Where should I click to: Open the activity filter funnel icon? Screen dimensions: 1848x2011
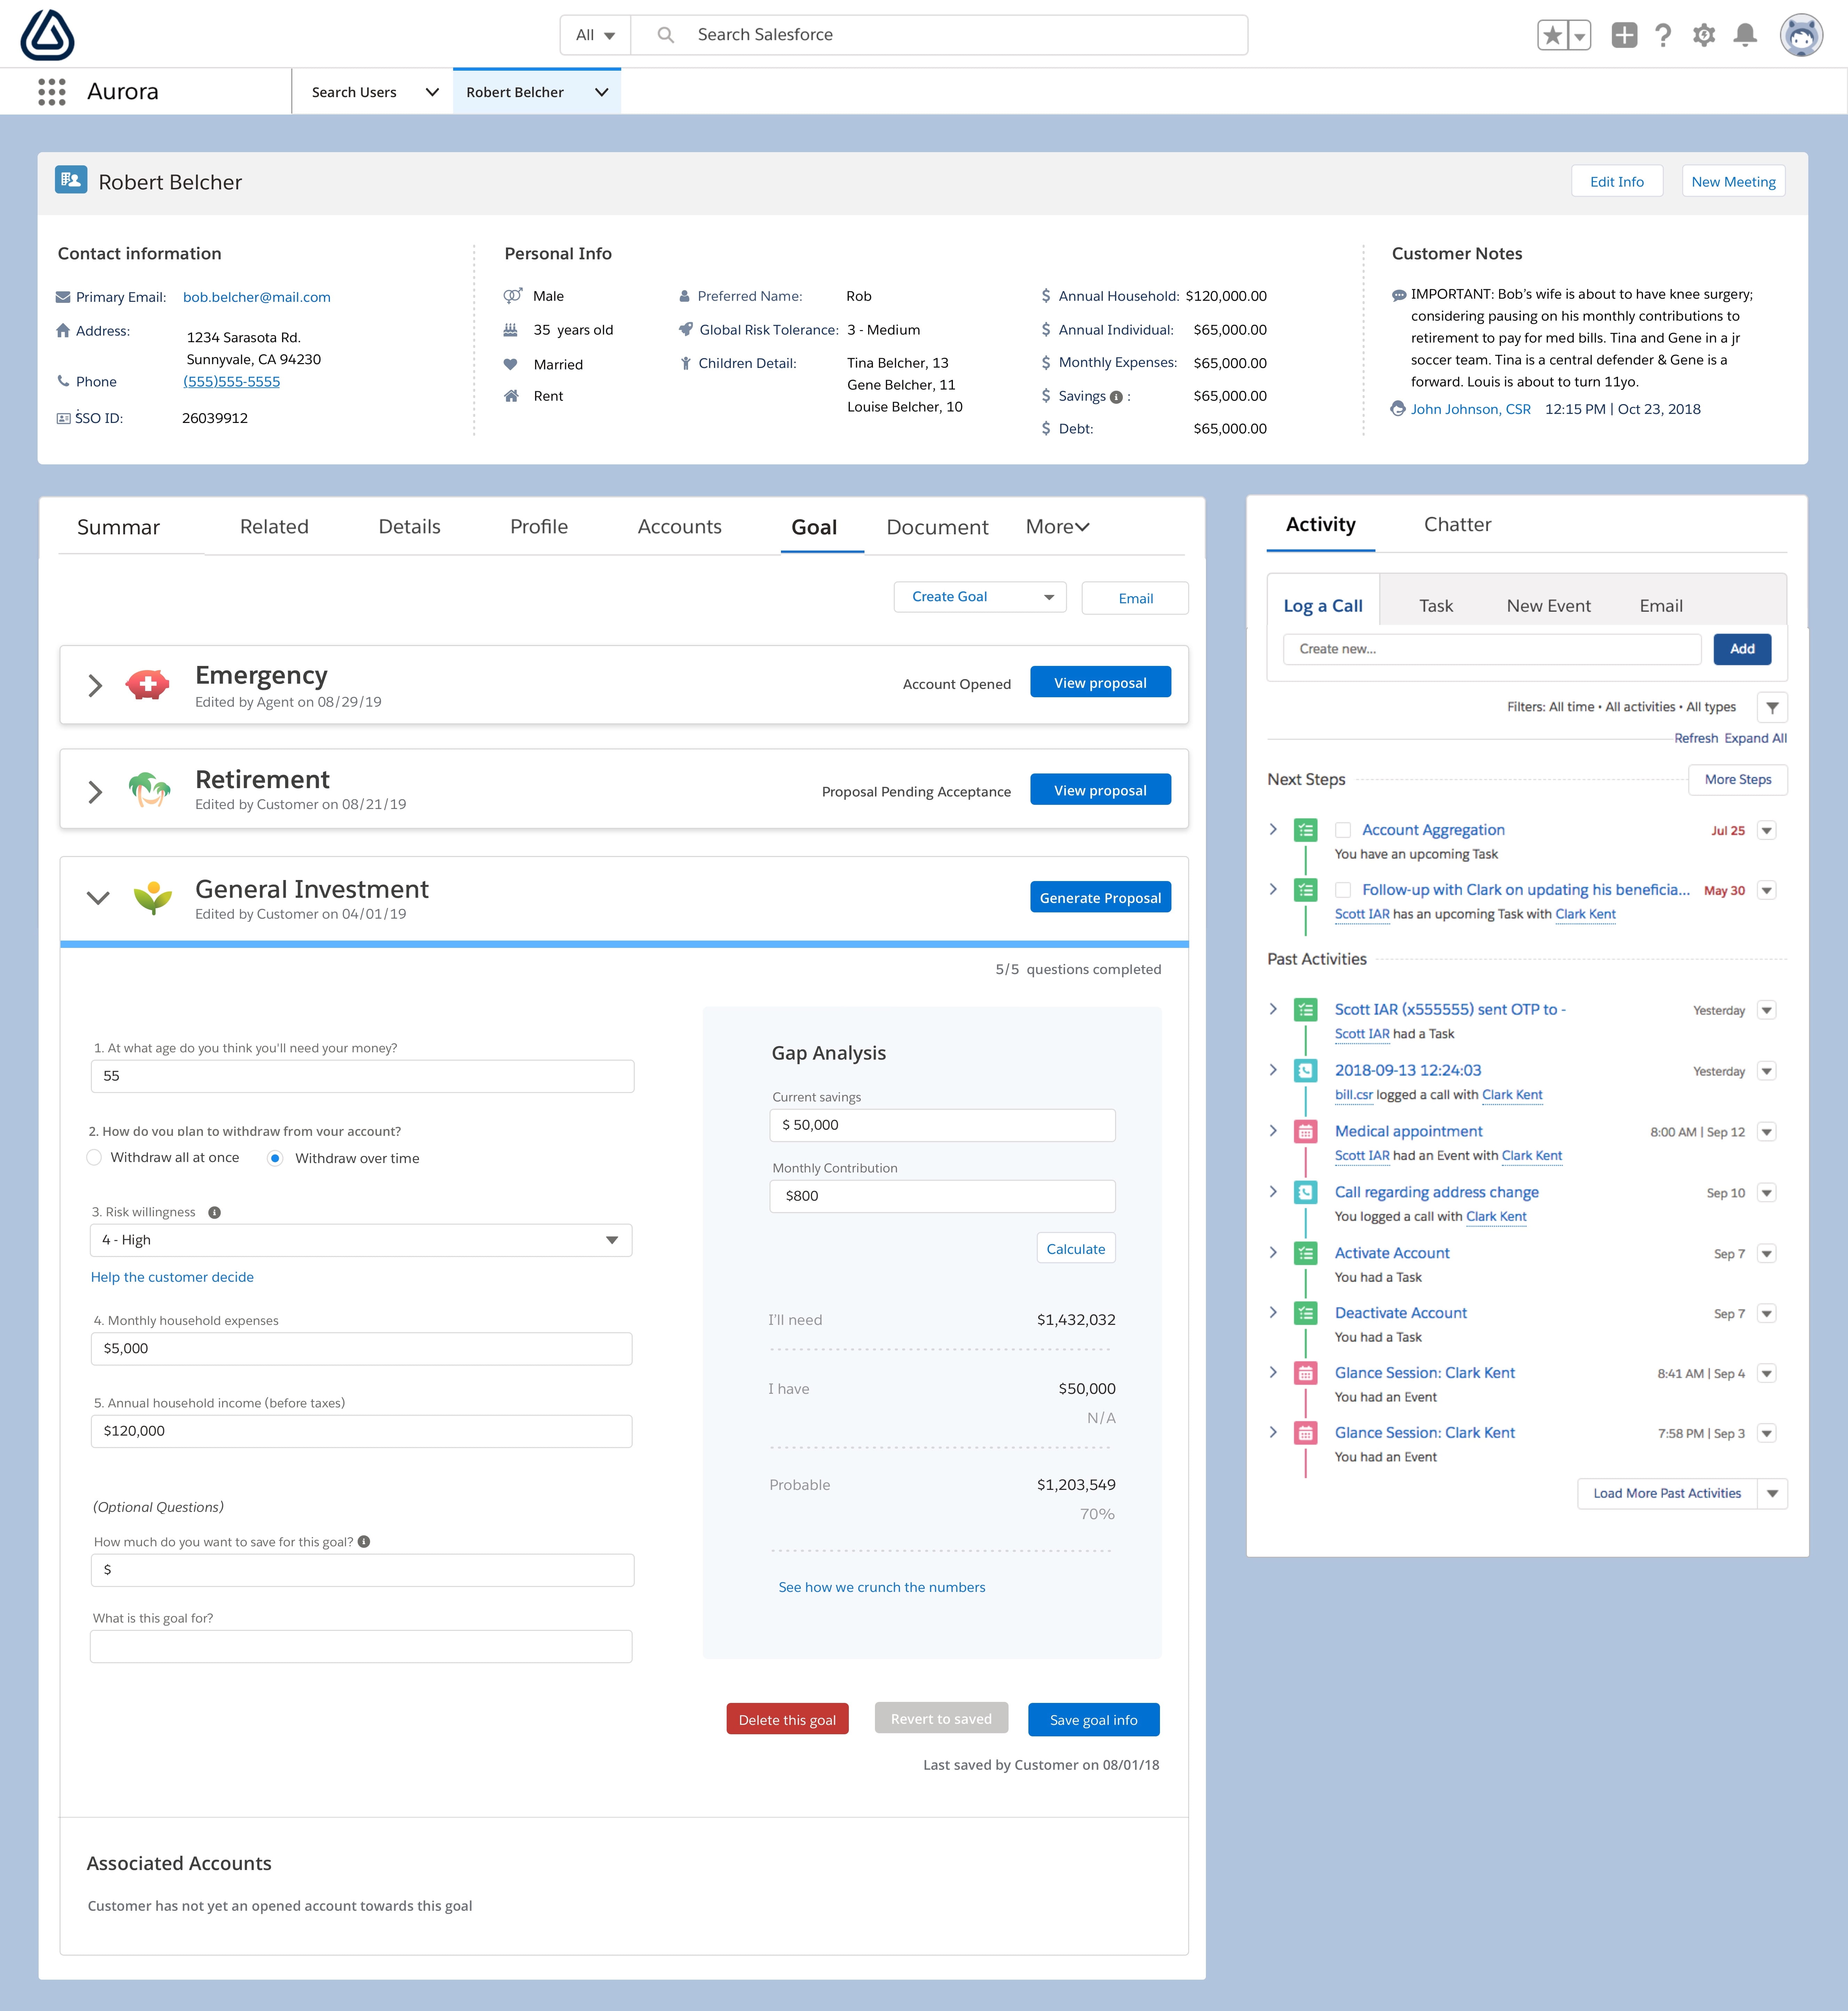point(1772,707)
